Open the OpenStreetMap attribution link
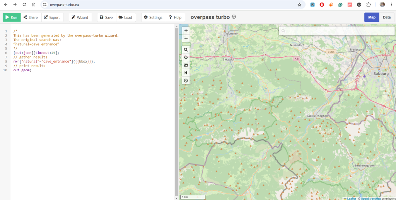The height and width of the screenshot is (200, 396). [371, 198]
